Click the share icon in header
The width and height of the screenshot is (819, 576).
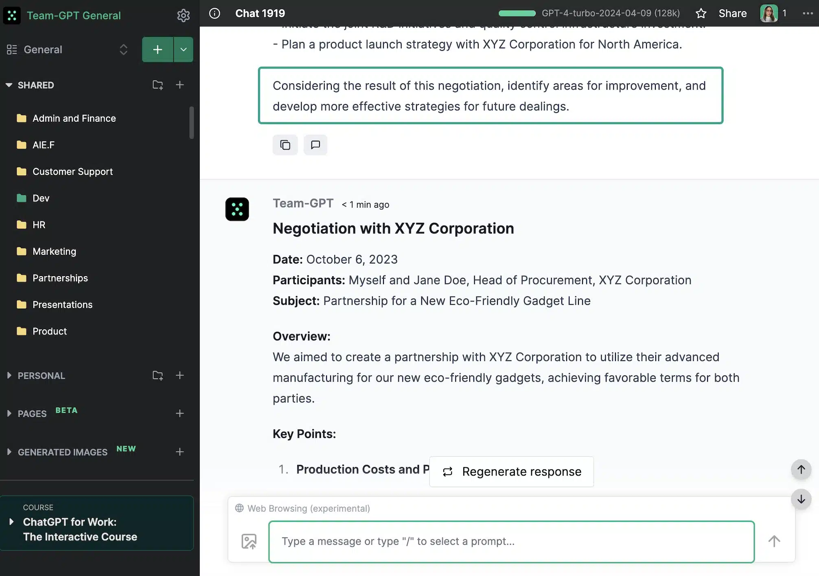732,13
